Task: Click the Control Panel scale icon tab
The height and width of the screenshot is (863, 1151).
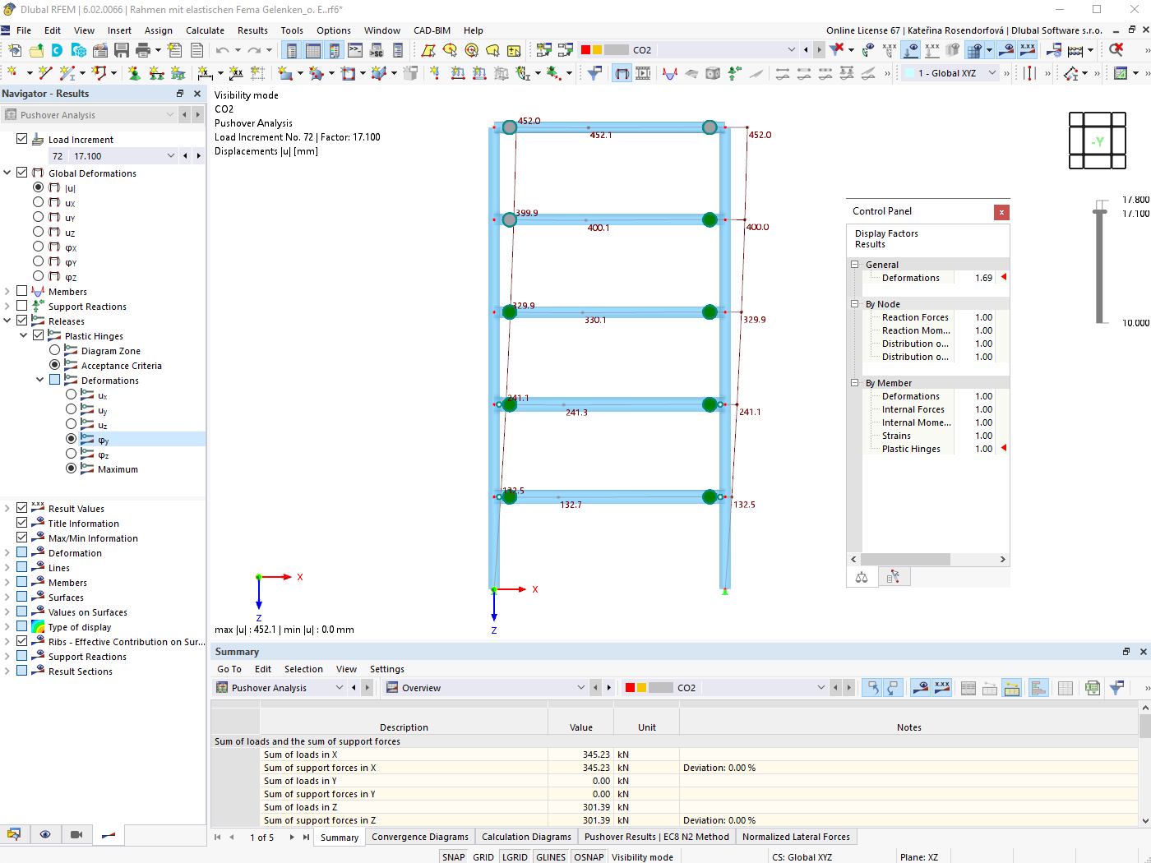Action: 862,577
